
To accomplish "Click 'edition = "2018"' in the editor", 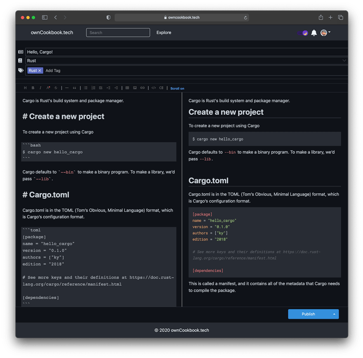I will tap(43, 264).
